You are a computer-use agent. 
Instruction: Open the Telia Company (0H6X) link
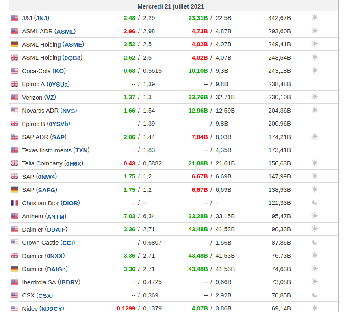point(74,164)
